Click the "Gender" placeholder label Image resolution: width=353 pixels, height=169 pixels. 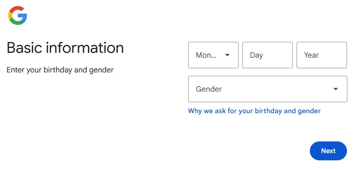[209, 89]
